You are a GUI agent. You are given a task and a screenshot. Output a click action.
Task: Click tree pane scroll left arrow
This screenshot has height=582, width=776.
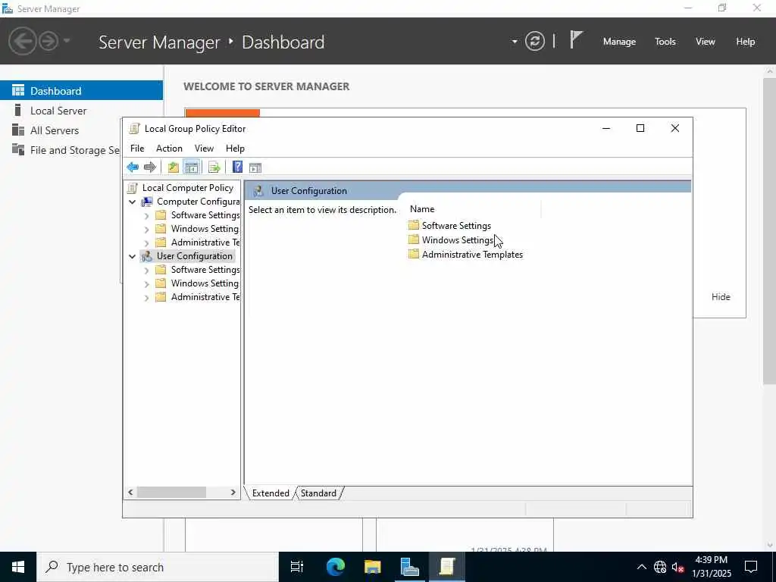[x=130, y=493]
